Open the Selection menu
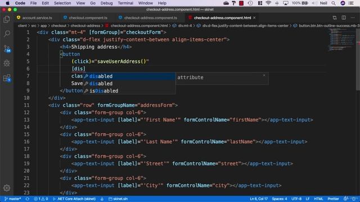The image size is (360, 202). 62,3
